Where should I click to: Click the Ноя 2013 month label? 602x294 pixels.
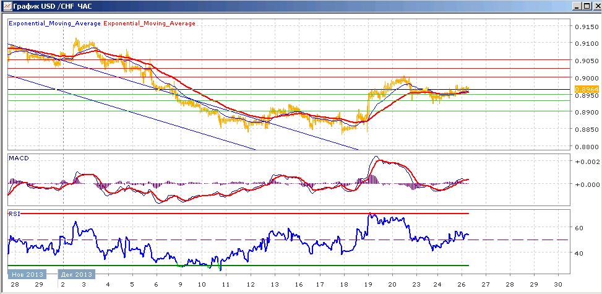(27, 274)
